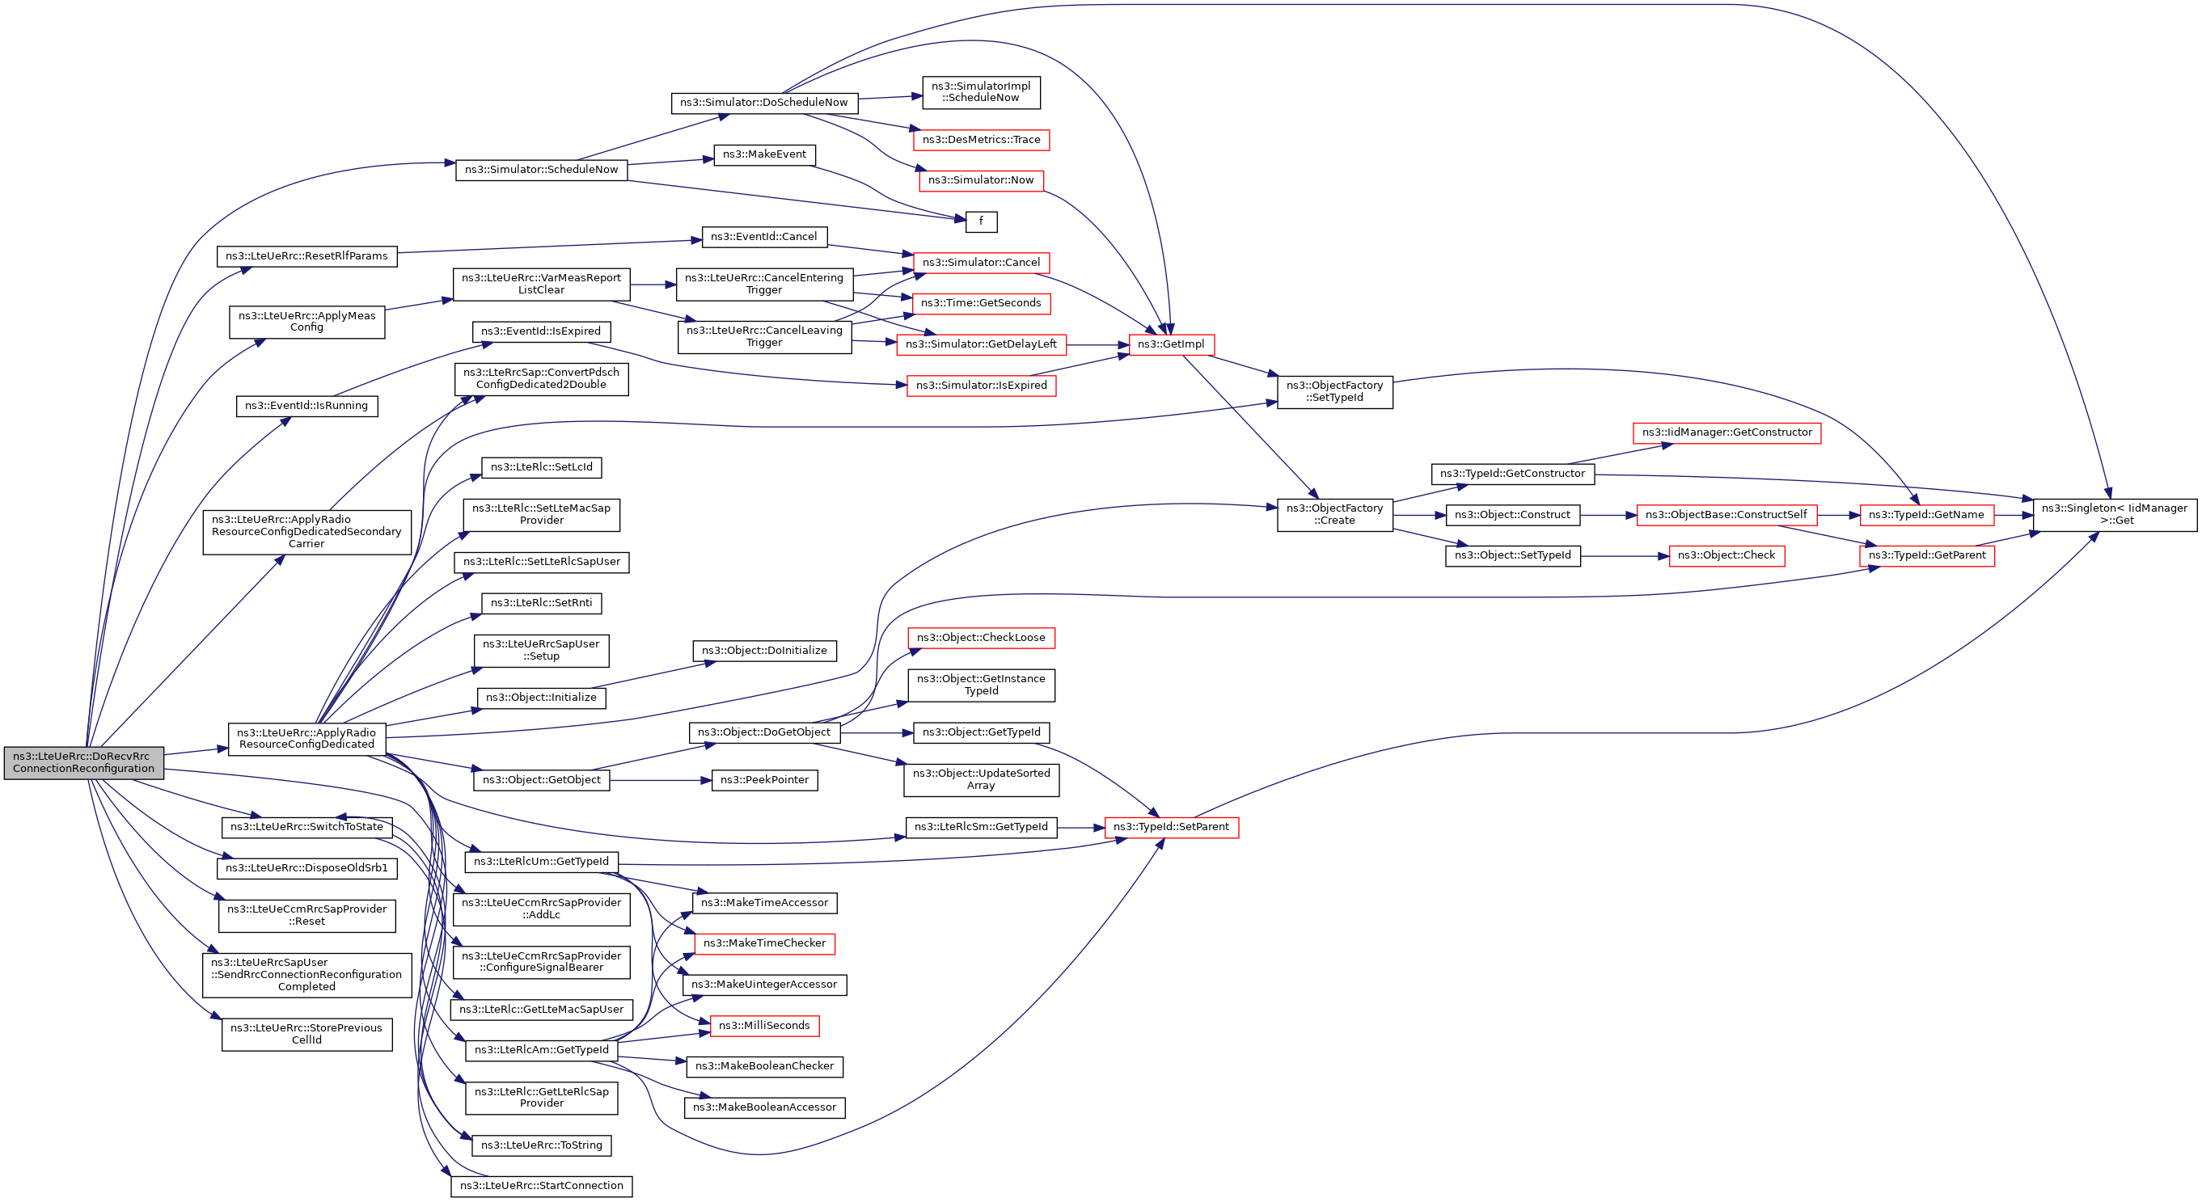Image resolution: width=2202 pixels, height=1202 pixels.
Task: Open ns3::LteUeRrc::StartConnection node
Action: click(541, 1186)
